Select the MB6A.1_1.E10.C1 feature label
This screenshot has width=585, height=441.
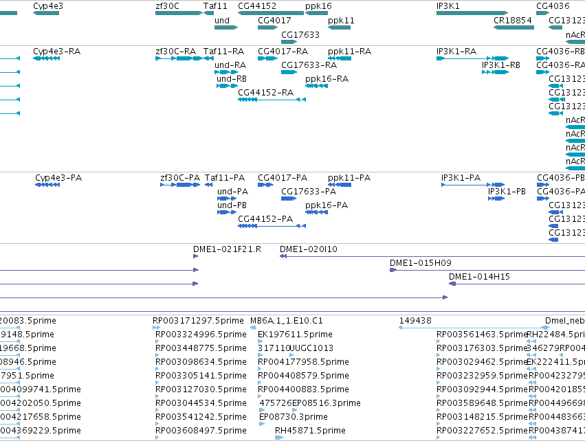coord(287,321)
